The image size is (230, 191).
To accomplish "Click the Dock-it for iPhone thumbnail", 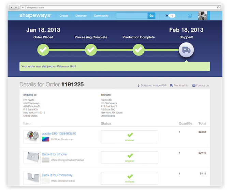I will point(32,158).
